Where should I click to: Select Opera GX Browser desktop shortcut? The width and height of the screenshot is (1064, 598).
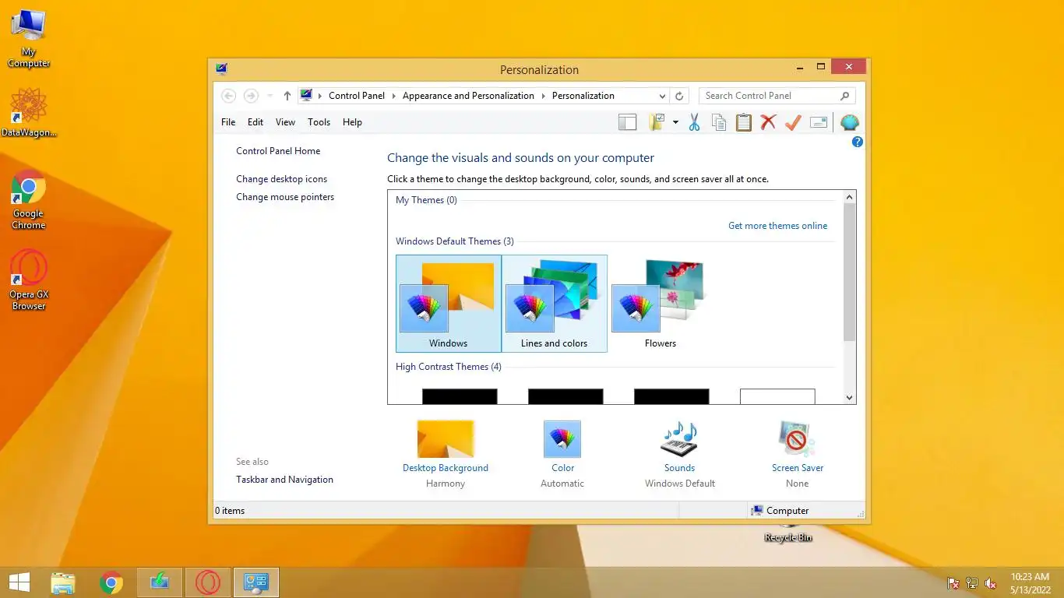(29, 280)
